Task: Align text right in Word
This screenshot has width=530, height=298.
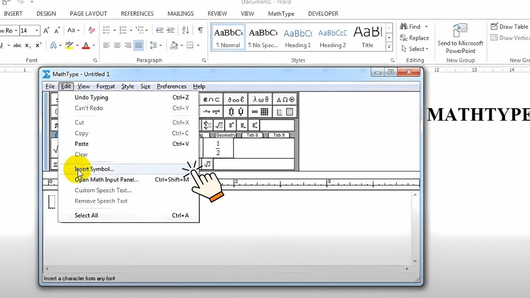Action: click(x=128, y=45)
